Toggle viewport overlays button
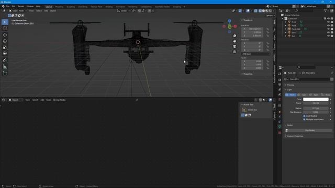 [x=248, y=11]
